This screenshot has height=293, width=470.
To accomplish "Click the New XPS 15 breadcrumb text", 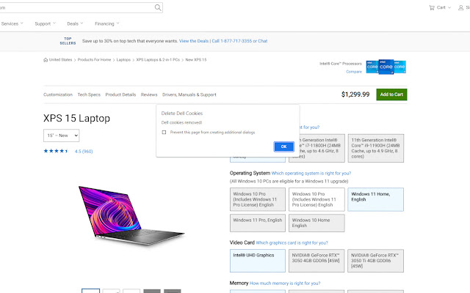I will tap(196, 60).
